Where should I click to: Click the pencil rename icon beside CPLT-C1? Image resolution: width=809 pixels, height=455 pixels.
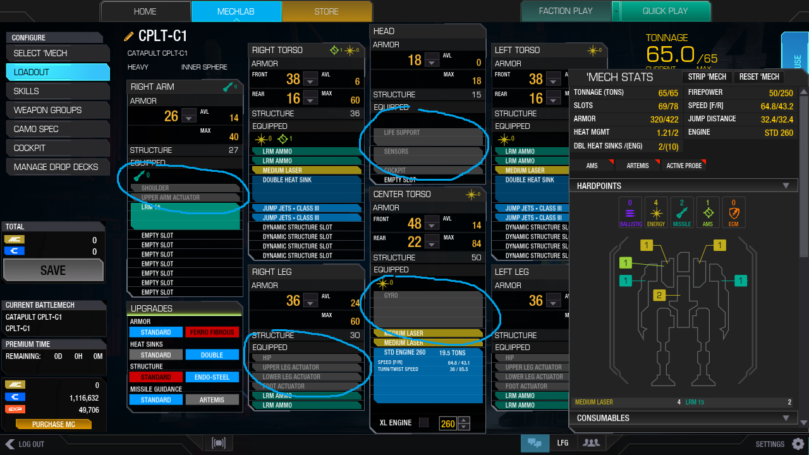pyautogui.click(x=129, y=36)
